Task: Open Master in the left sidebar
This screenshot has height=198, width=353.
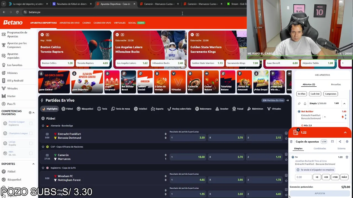Action: pyautogui.click(x=11, y=96)
